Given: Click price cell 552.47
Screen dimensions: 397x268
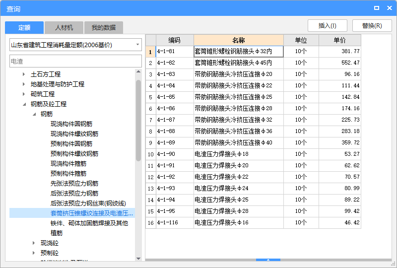Looking at the screenshot, I should [340, 63].
